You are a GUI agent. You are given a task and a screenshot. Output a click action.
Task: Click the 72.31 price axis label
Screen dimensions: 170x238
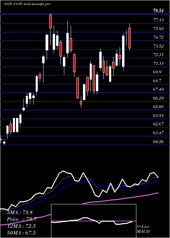pyautogui.click(x=158, y=55)
